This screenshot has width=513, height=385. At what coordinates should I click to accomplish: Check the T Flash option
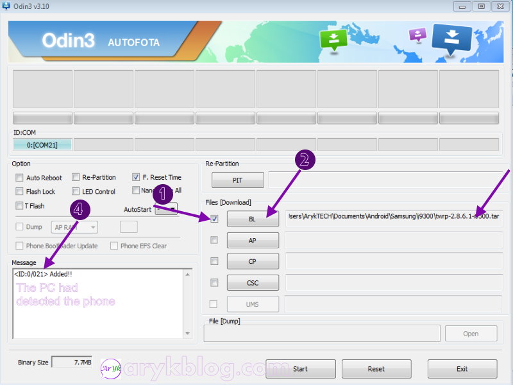(19, 205)
